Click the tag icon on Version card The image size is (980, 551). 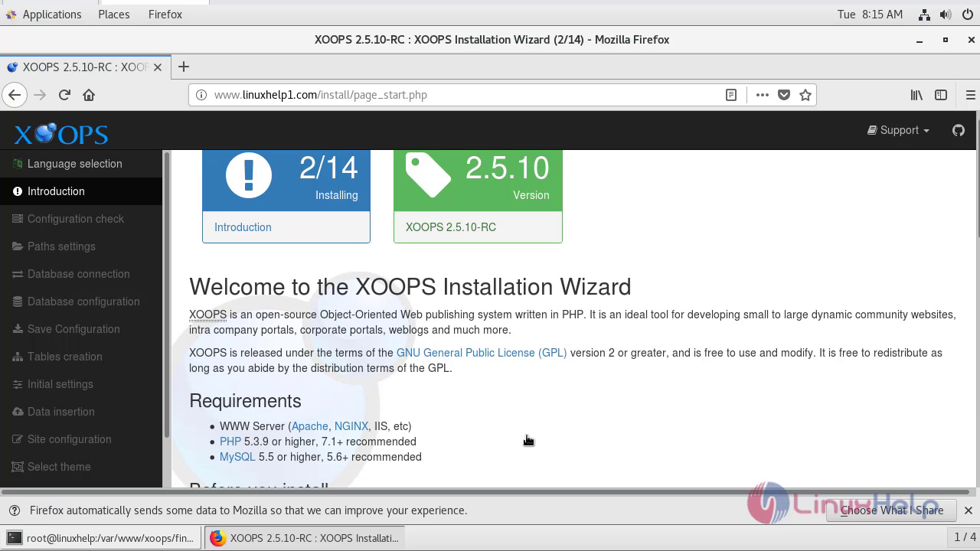[x=428, y=174]
